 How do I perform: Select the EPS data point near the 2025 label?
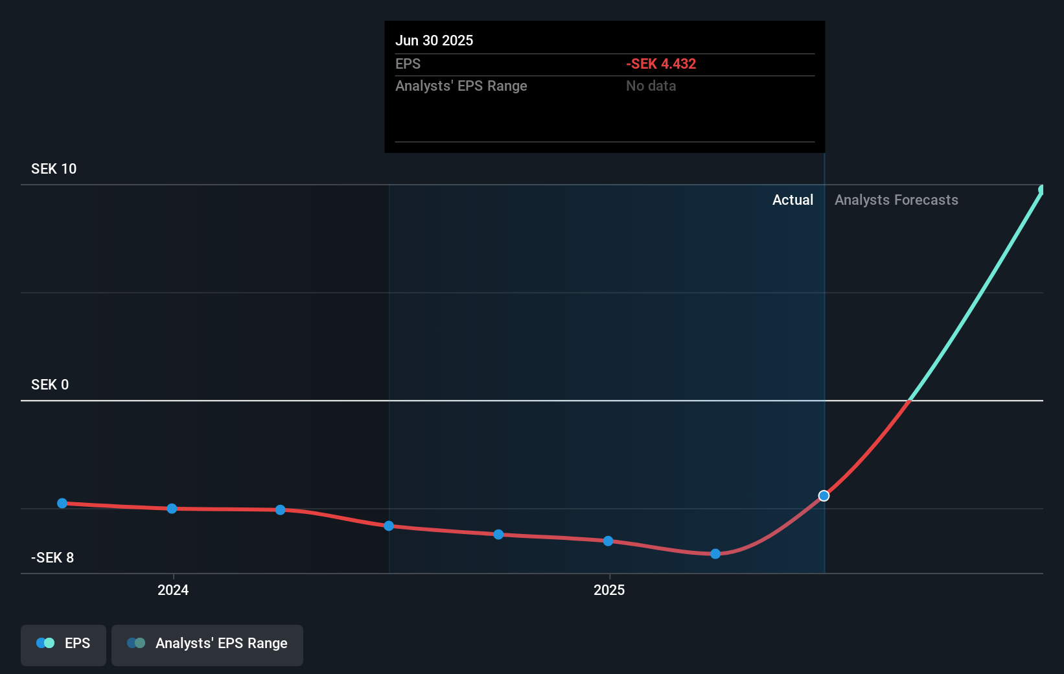pos(608,540)
